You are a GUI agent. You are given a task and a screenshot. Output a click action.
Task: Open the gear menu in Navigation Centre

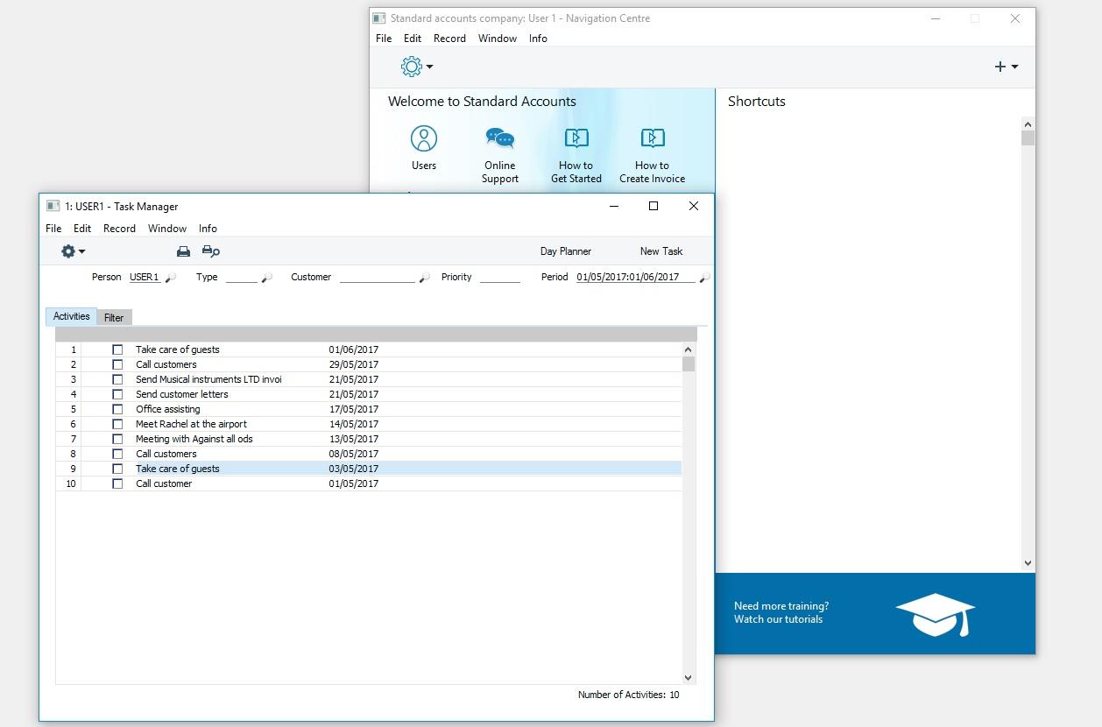point(417,67)
